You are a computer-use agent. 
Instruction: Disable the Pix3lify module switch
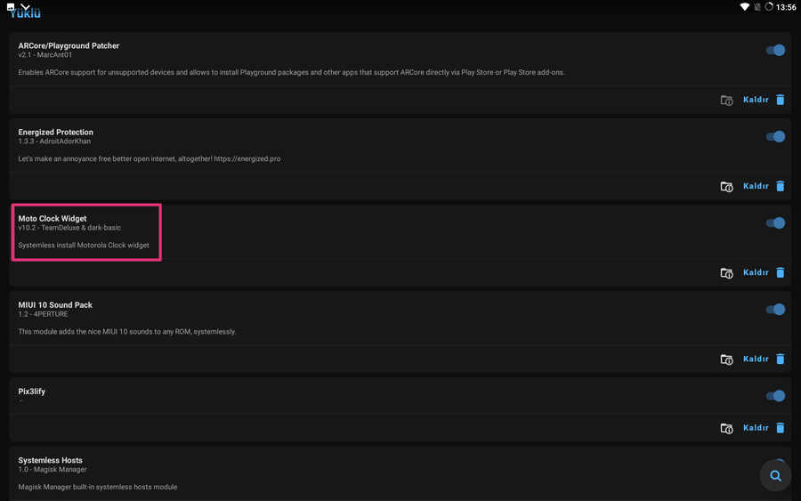pyautogui.click(x=775, y=395)
